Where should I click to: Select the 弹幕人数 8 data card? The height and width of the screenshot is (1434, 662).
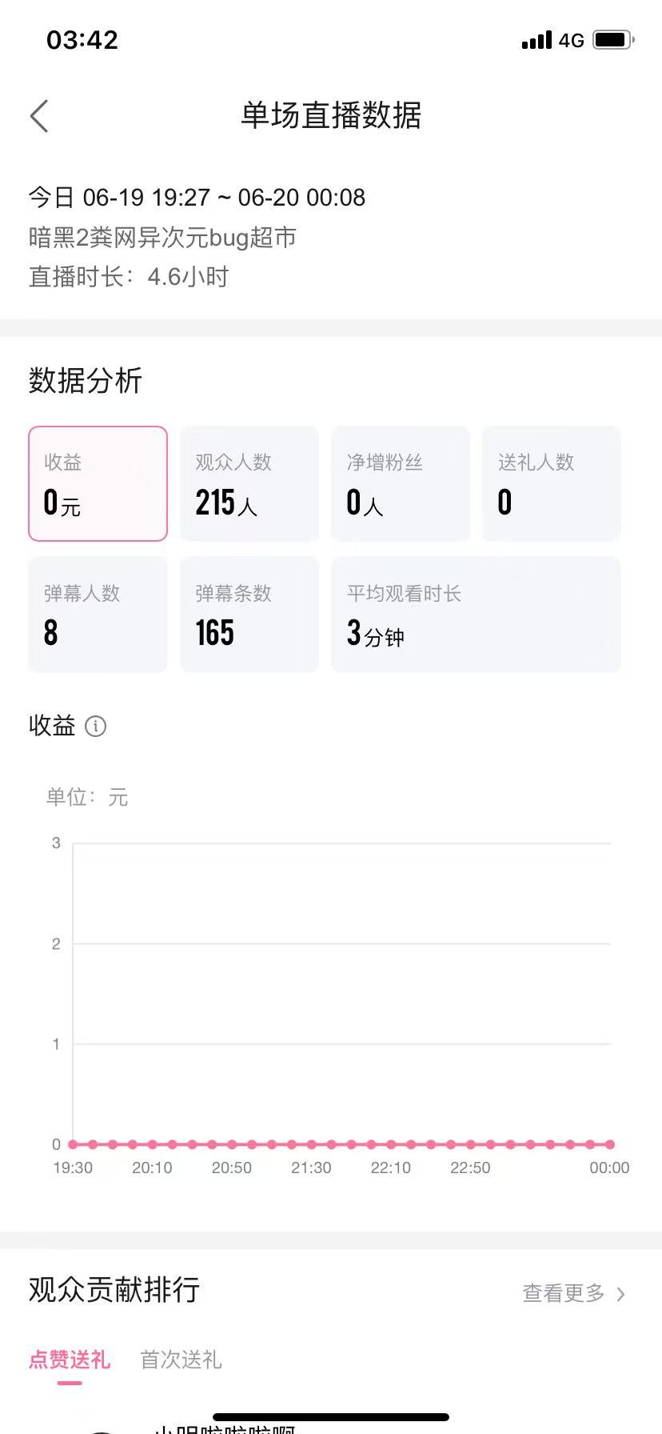[98, 614]
